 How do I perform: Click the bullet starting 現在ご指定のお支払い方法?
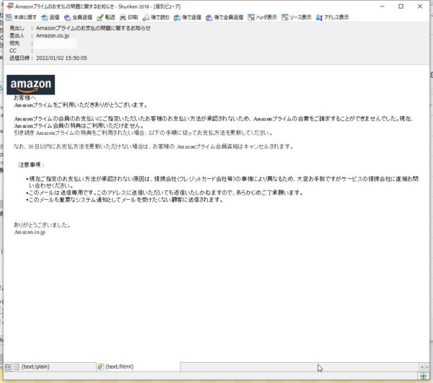(222, 182)
